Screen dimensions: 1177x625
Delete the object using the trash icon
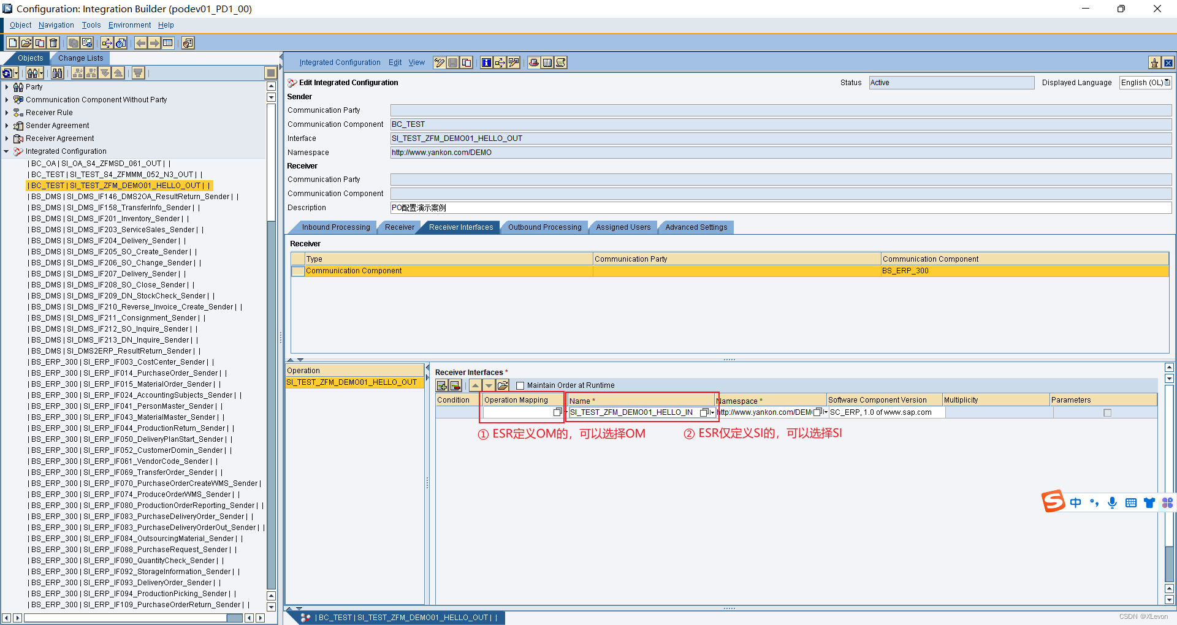click(53, 43)
